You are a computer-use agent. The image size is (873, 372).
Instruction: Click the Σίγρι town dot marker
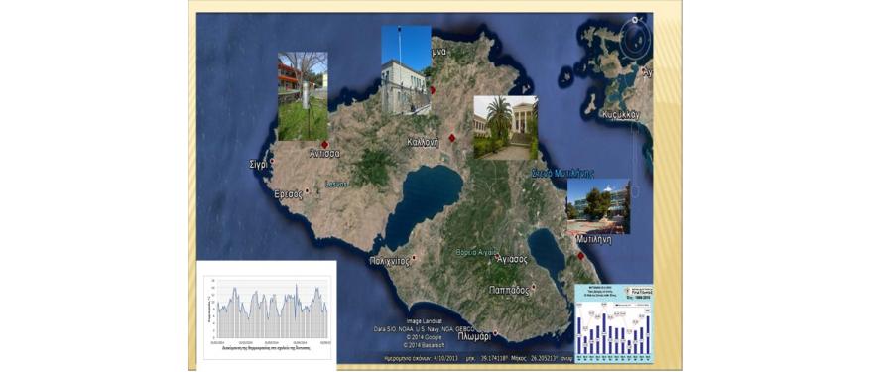[x=272, y=162]
